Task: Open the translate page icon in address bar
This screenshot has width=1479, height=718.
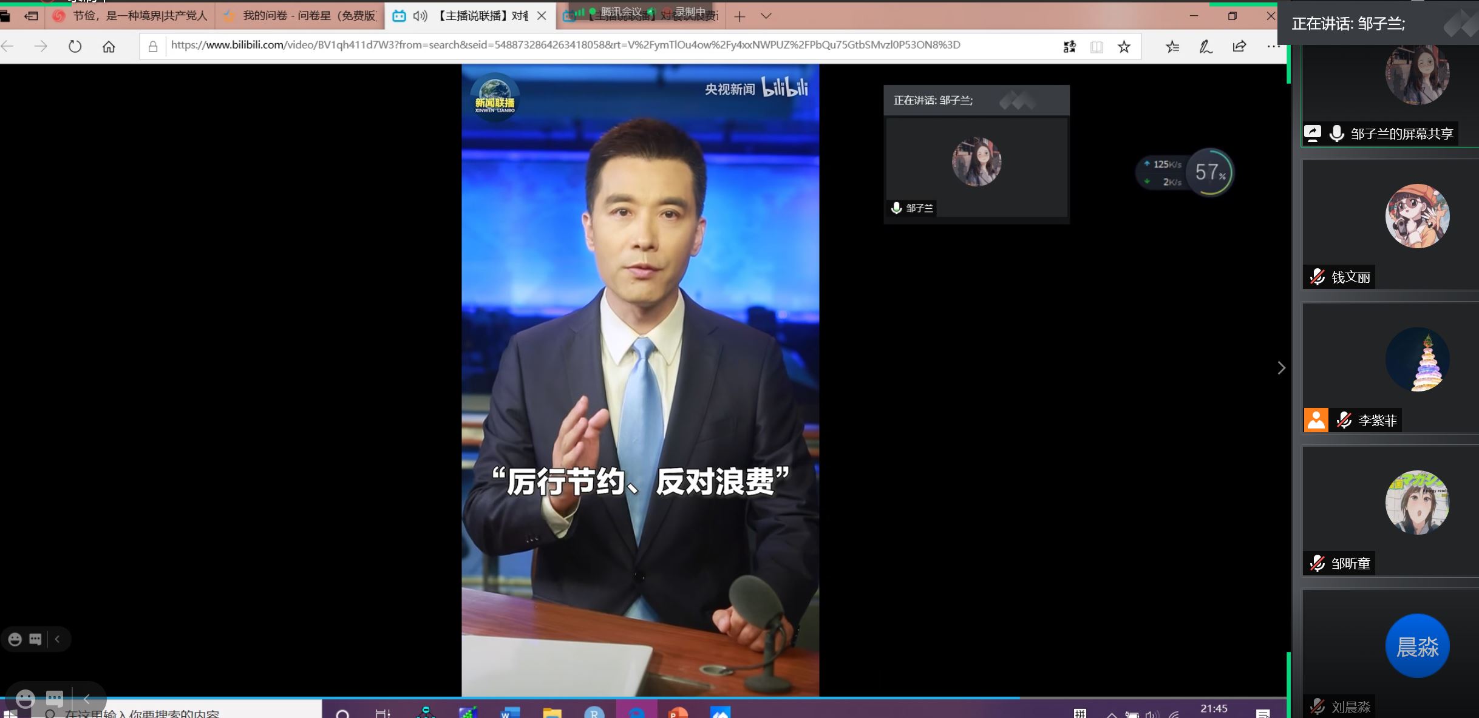Action: point(1070,46)
